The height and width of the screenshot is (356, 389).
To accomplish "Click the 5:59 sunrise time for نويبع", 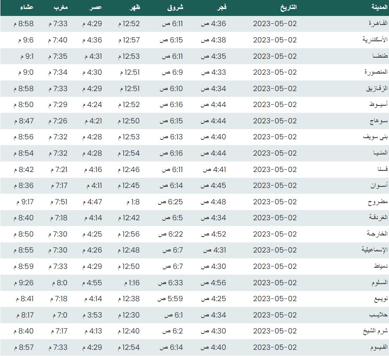I will [x=170, y=299].
